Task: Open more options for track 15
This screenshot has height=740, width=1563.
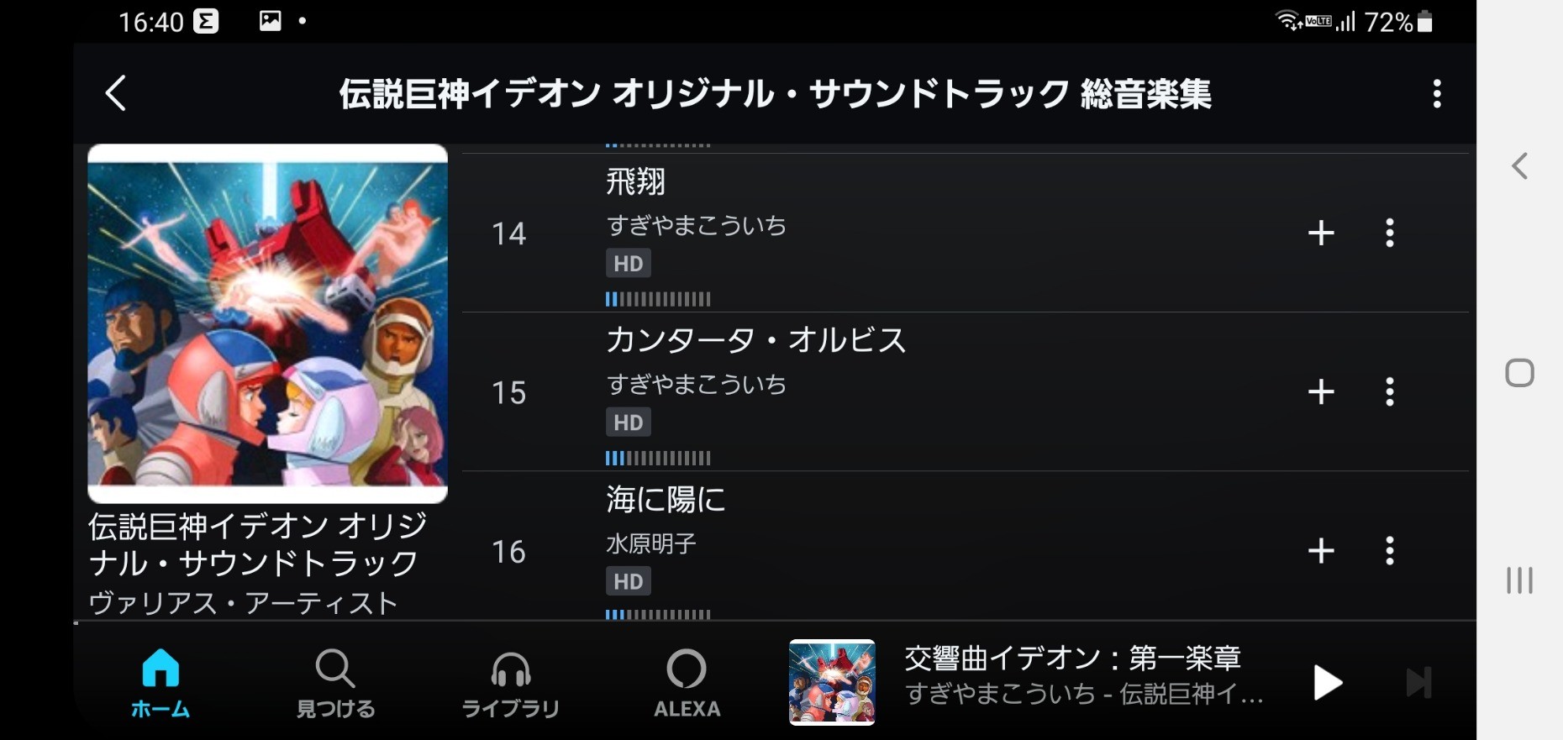Action: [x=1390, y=391]
